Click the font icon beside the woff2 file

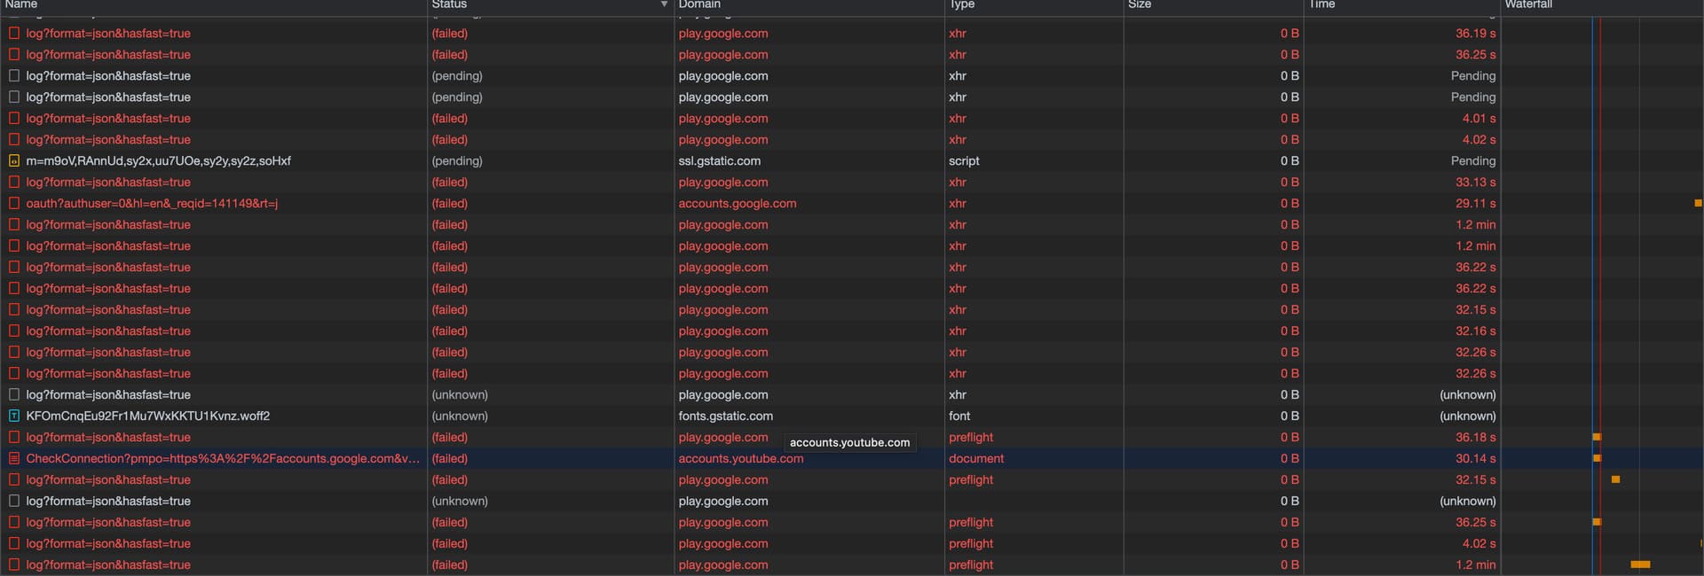click(13, 416)
